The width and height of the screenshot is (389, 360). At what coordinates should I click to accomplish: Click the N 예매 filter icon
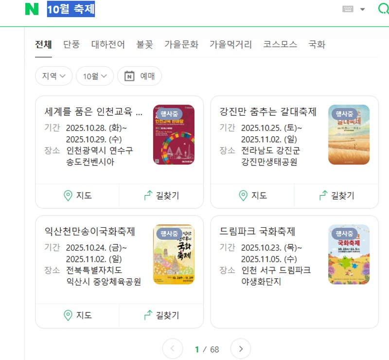pos(129,76)
